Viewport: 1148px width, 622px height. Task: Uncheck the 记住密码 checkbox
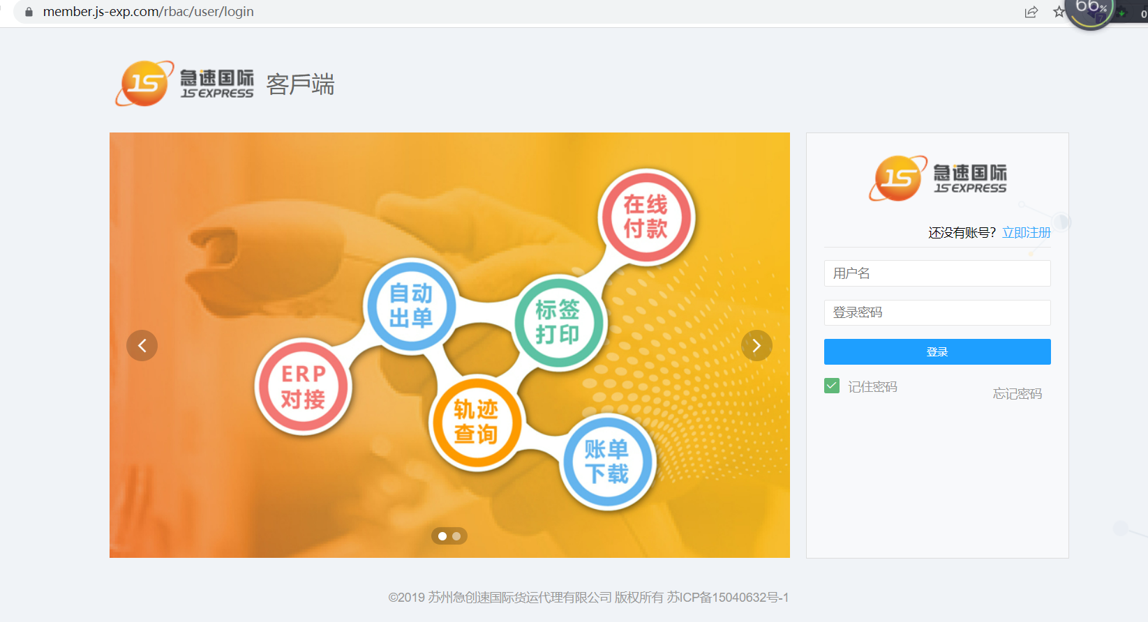tap(832, 386)
